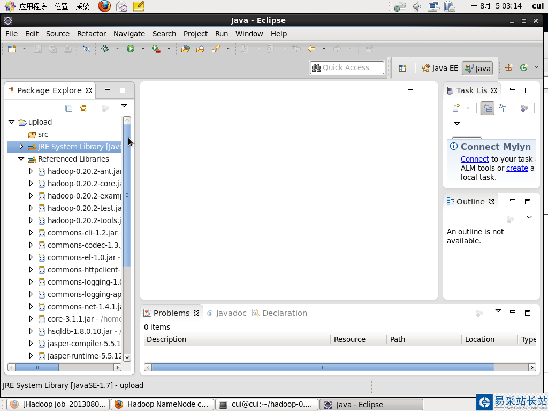Expand the commons-cli-1.2.jar entry

point(31,233)
